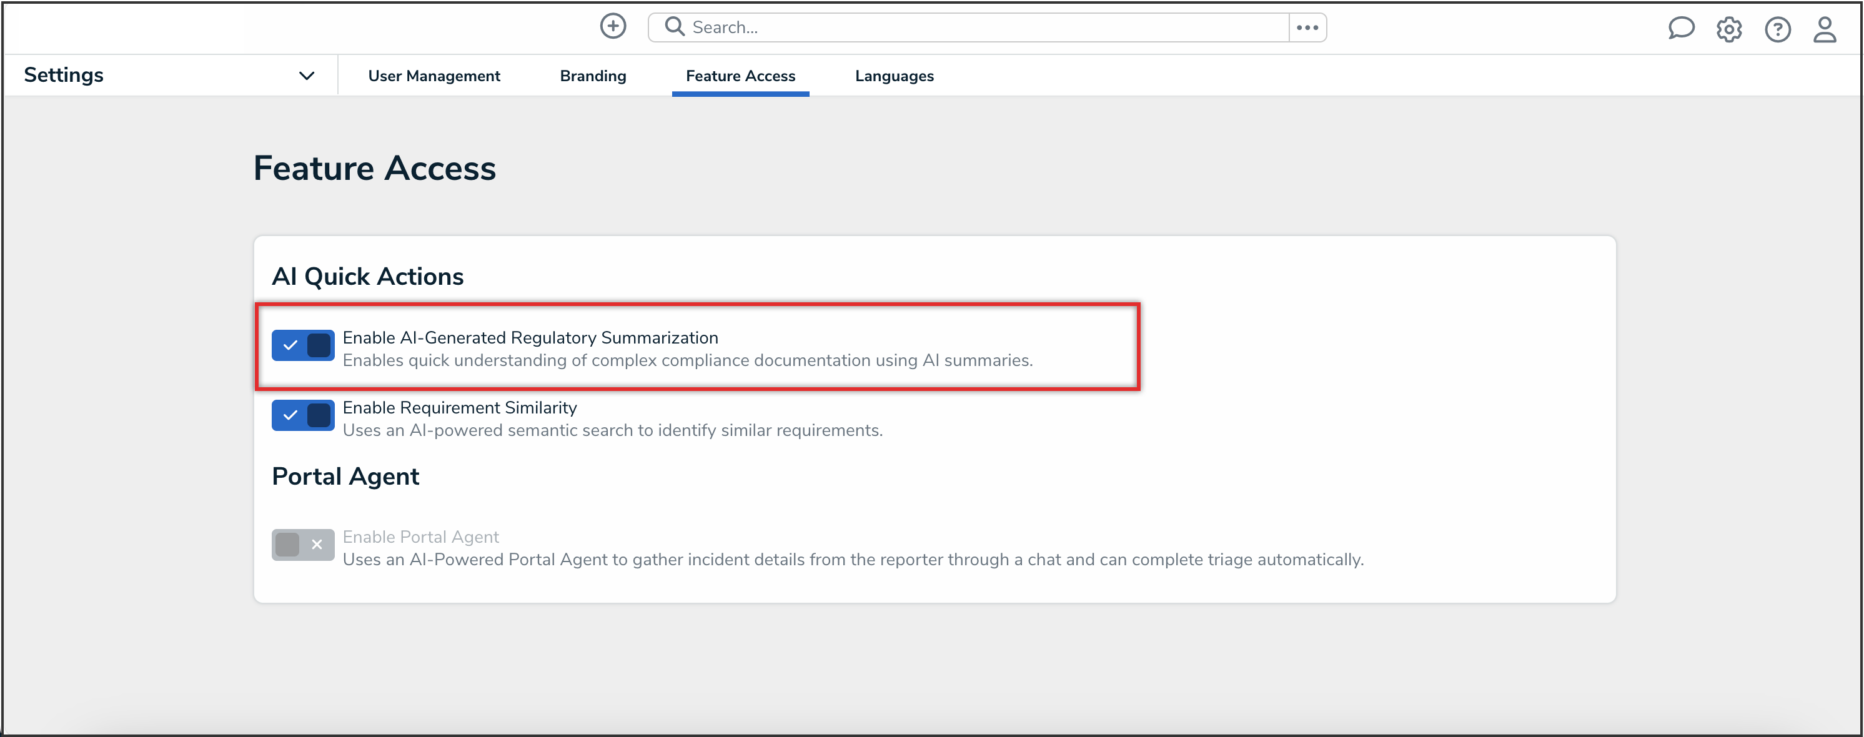Click the Enable Portal Agent label

420,537
